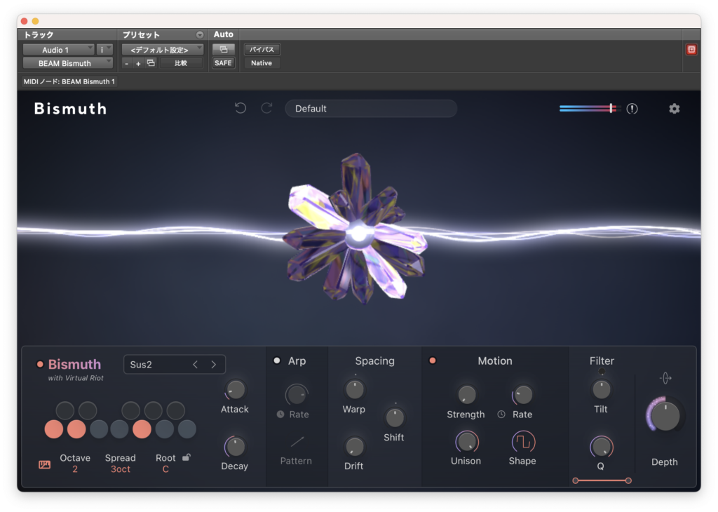
Task: Click the large Depth knob
Action: (x=665, y=415)
